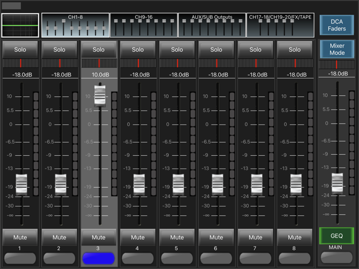Viewport: 359px width, 269px height.
Task: Open the AUX/SUB Outputs fader bank
Action: [212, 25]
